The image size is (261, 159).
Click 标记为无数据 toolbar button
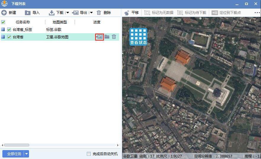point(159,13)
